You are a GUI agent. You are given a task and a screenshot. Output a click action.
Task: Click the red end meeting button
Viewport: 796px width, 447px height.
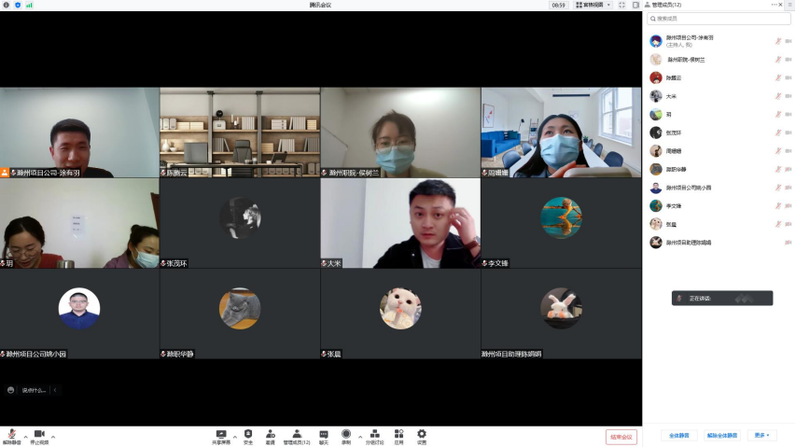pyautogui.click(x=621, y=436)
